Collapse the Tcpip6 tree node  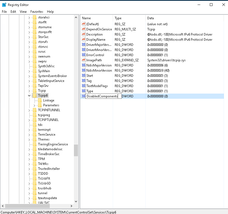29,95
